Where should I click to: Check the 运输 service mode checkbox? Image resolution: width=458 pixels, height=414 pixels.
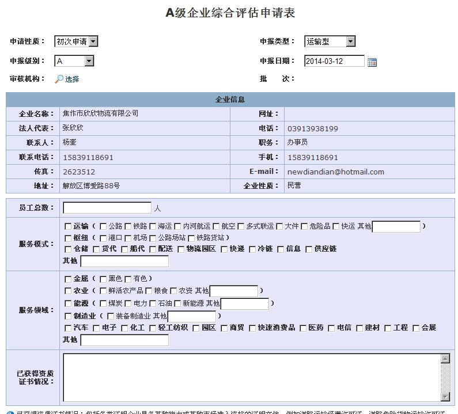tap(68, 226)
